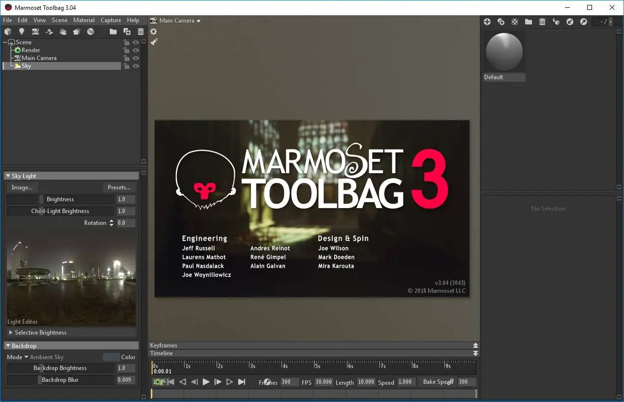Viewport: 624px width, 402px height.
Task: Create a new material with the plus icon
Action: click(x=487, y=22)
